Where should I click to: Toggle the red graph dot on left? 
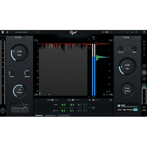40,95
